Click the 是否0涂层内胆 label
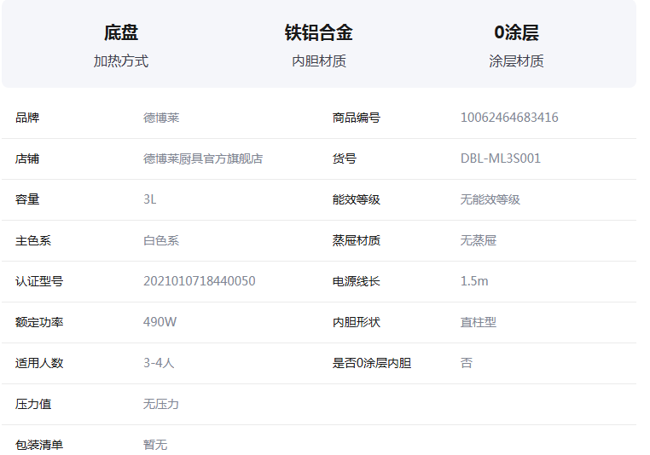This screenshot has width=650, height=455. coord(372,364)
